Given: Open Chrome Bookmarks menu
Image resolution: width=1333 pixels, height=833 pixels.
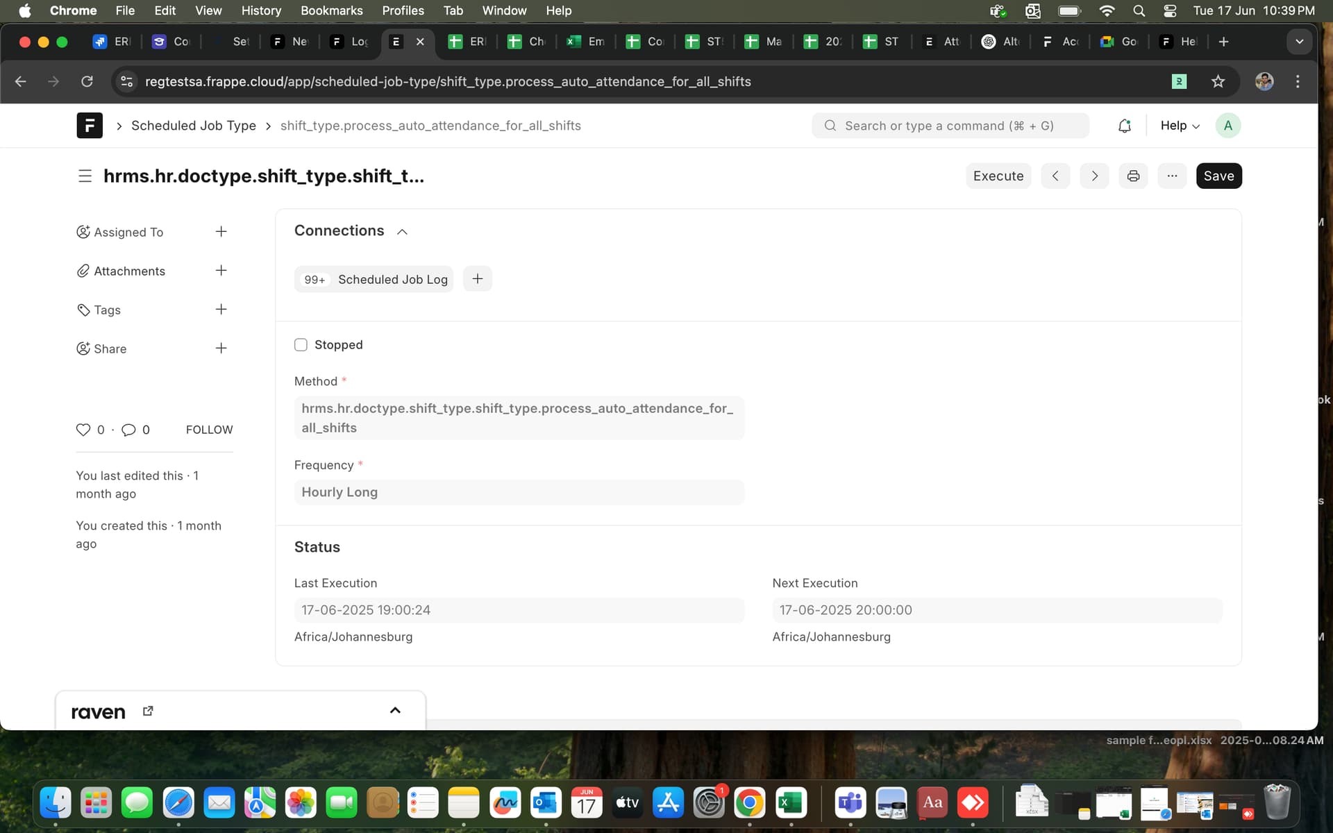Looking at the screenshot, I should [x=332, y=10].
